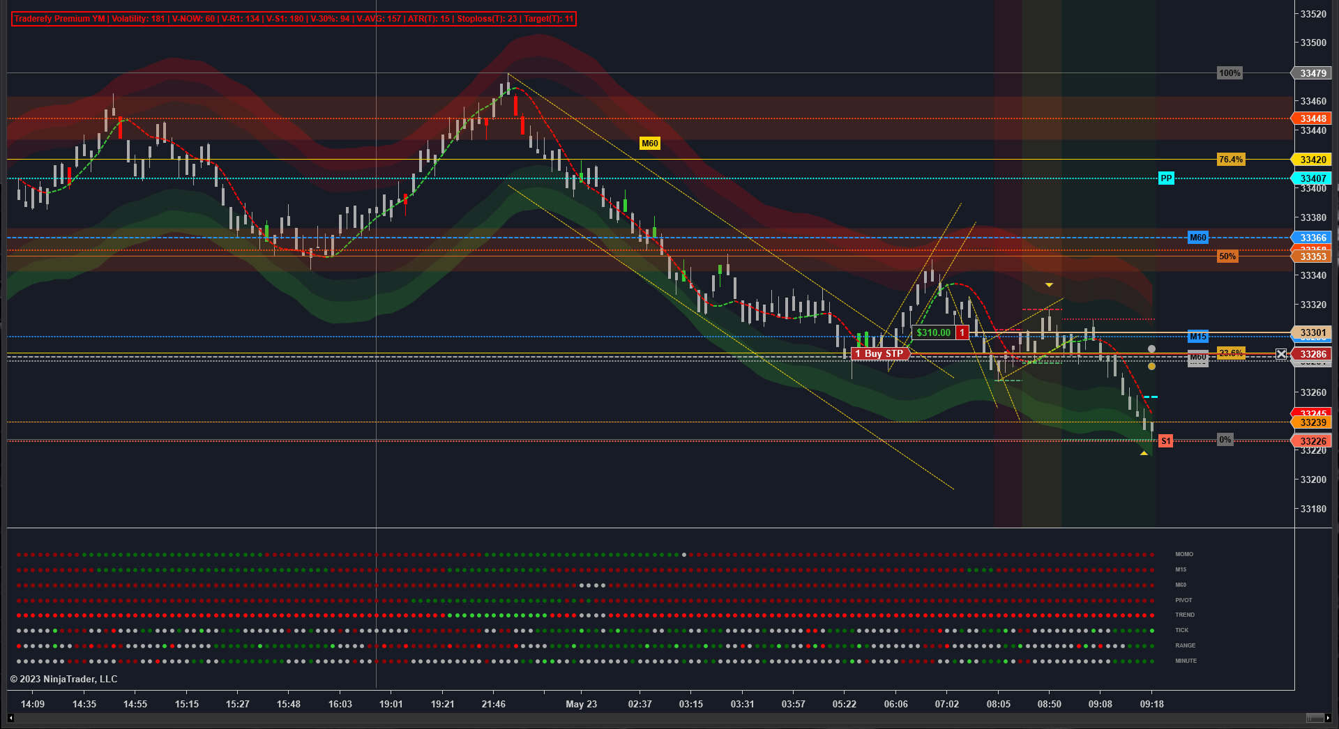Select the blue M60 tag at 33366
This screenshot has height=729, width=1339.
coord(1198,238)
